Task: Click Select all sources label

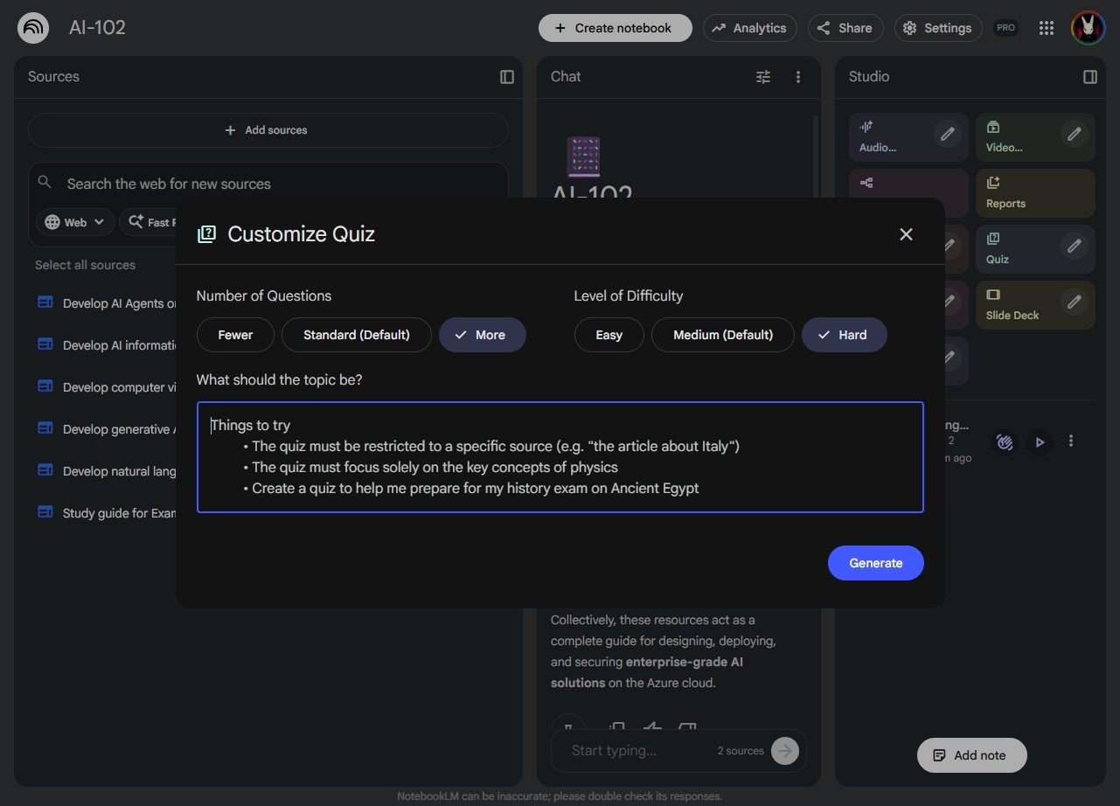Action: (x=85, y=265)
